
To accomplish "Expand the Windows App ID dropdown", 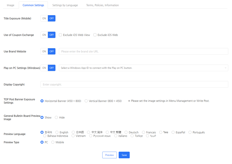I will 143,68.
